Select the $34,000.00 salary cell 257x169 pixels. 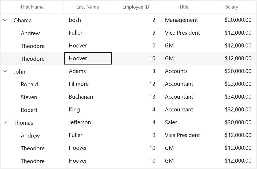[232, 96]
